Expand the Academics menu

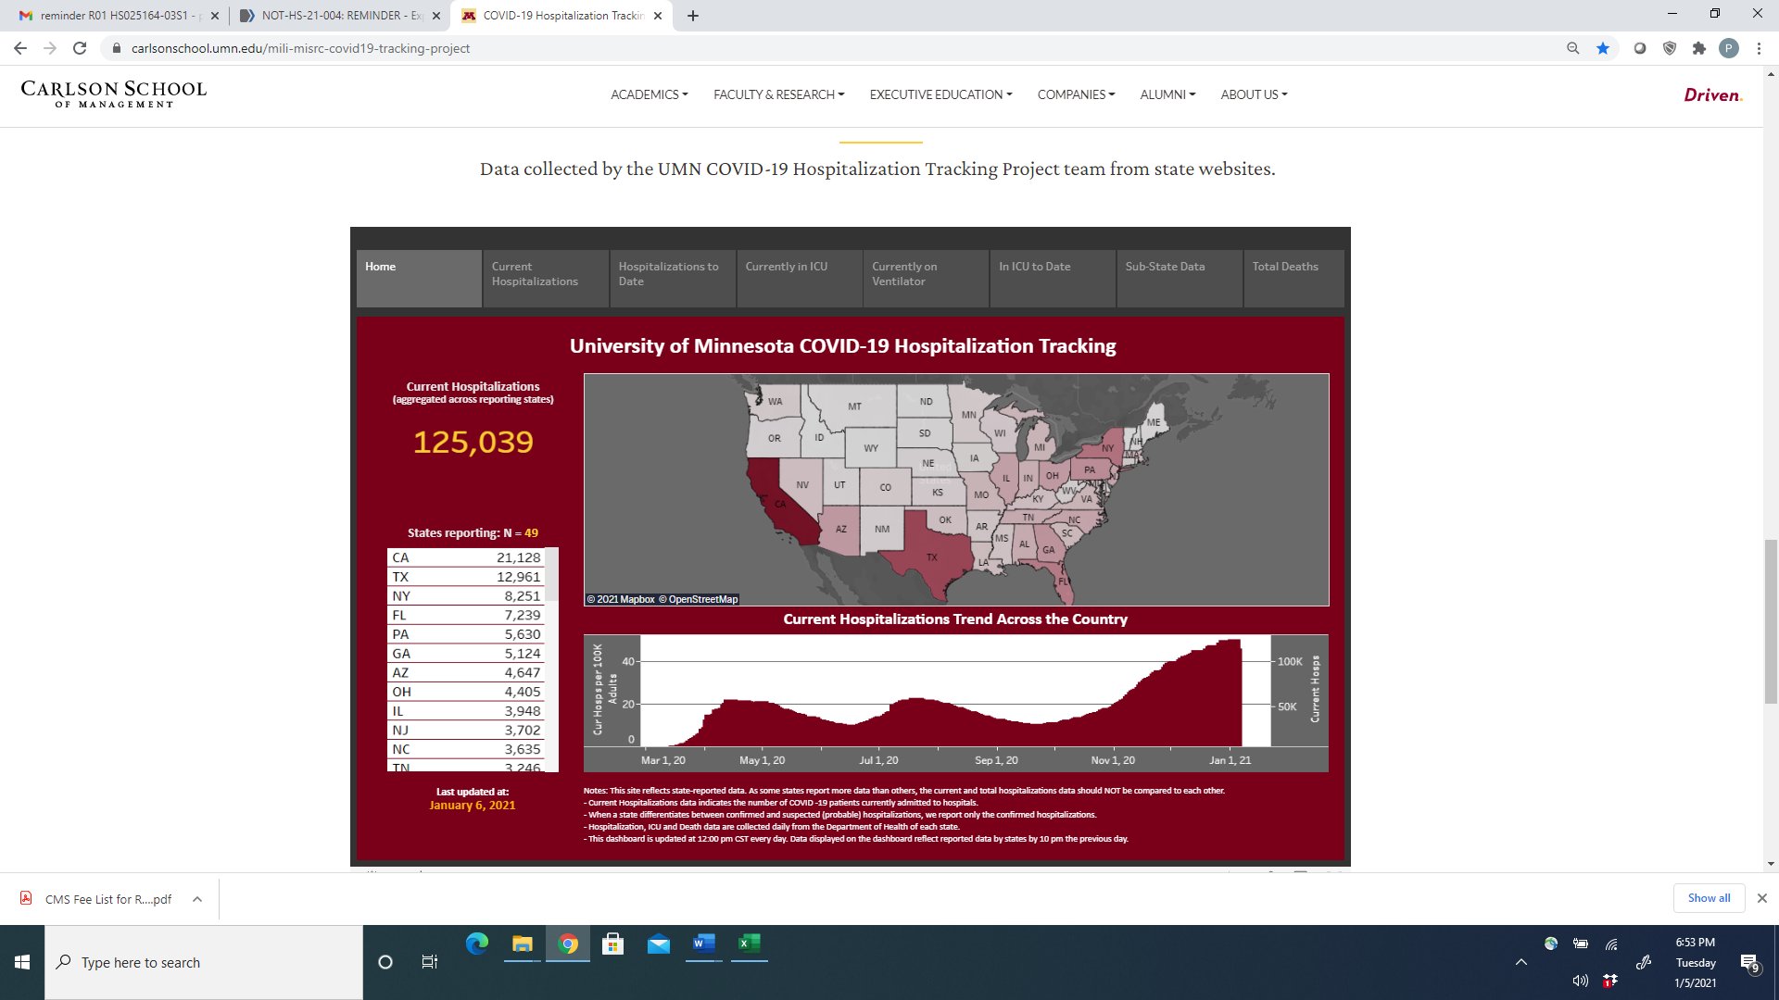(649, 94)
